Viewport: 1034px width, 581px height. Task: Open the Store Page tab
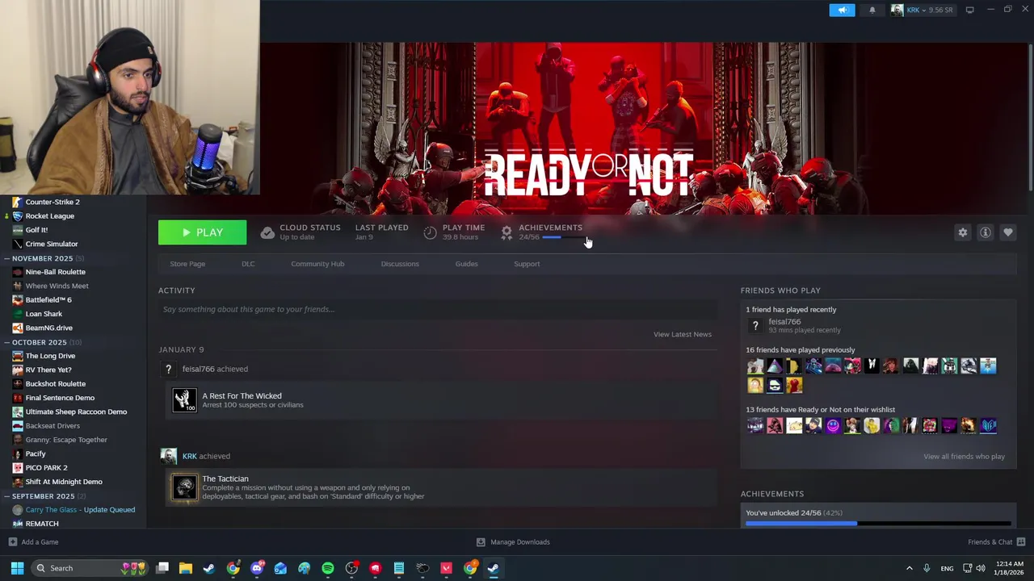pos(187,264)
